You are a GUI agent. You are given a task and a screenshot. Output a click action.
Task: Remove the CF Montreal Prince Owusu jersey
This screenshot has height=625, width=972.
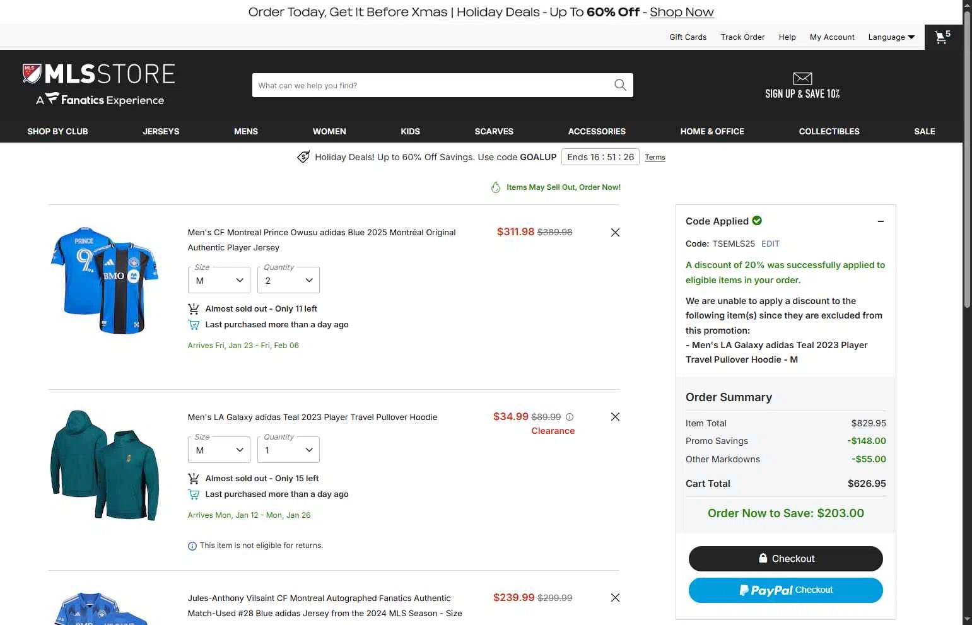[615, 233]
